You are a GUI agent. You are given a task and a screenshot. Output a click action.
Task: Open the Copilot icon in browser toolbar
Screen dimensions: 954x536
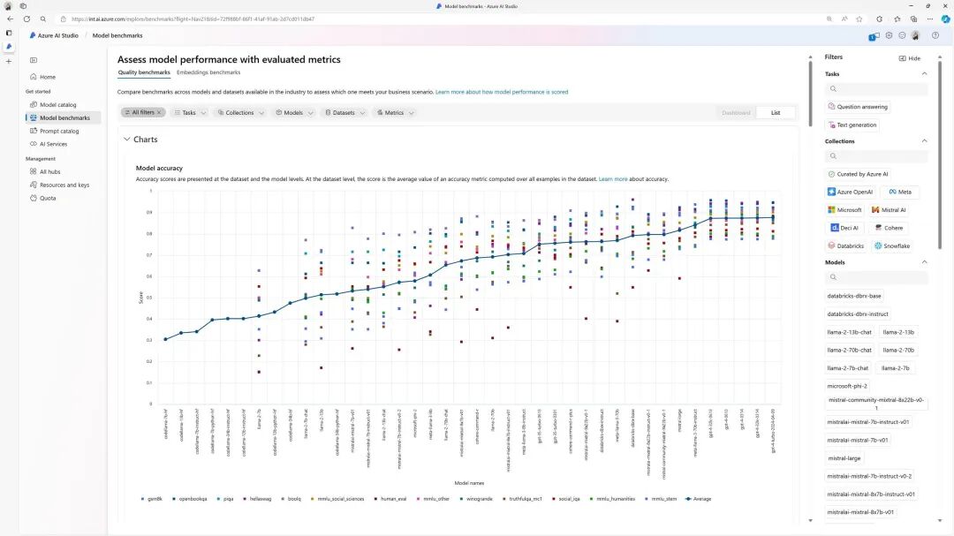coord(945,19)
